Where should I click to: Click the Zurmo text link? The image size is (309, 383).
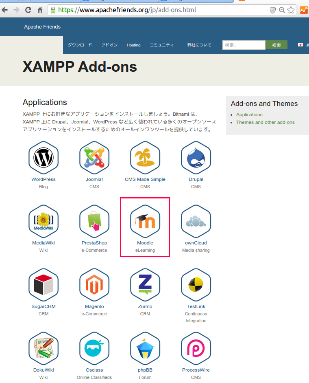[x=145, y=306]
